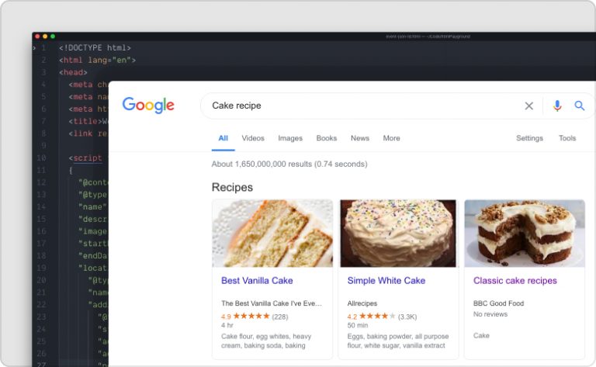The image size is (596, 367).
Task: Open the Classic cake recipes link
Action: coord(515,281)
